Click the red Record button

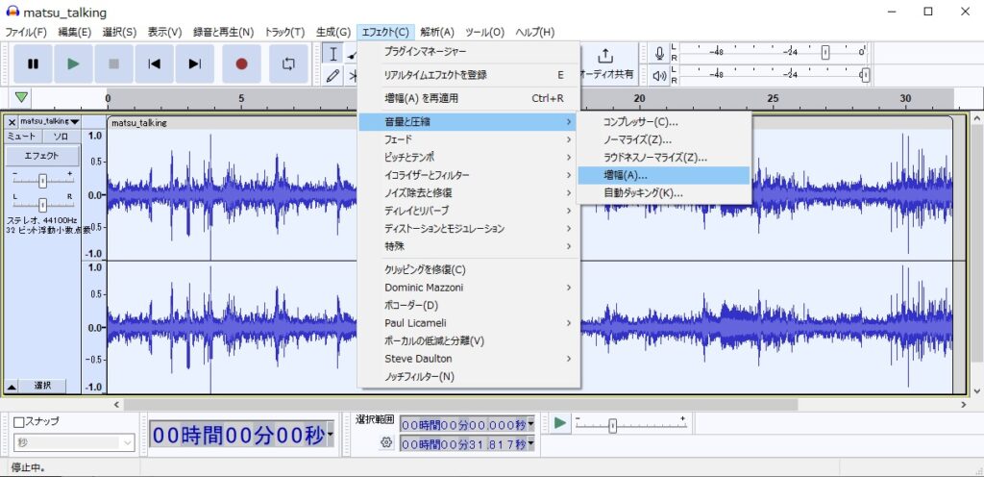click(x=241, y=63)
